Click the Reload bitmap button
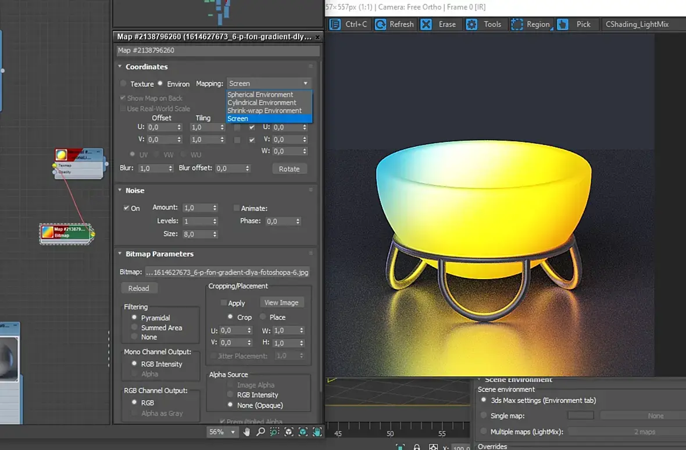Screen dimensions: 686x450 pos(138,288)
